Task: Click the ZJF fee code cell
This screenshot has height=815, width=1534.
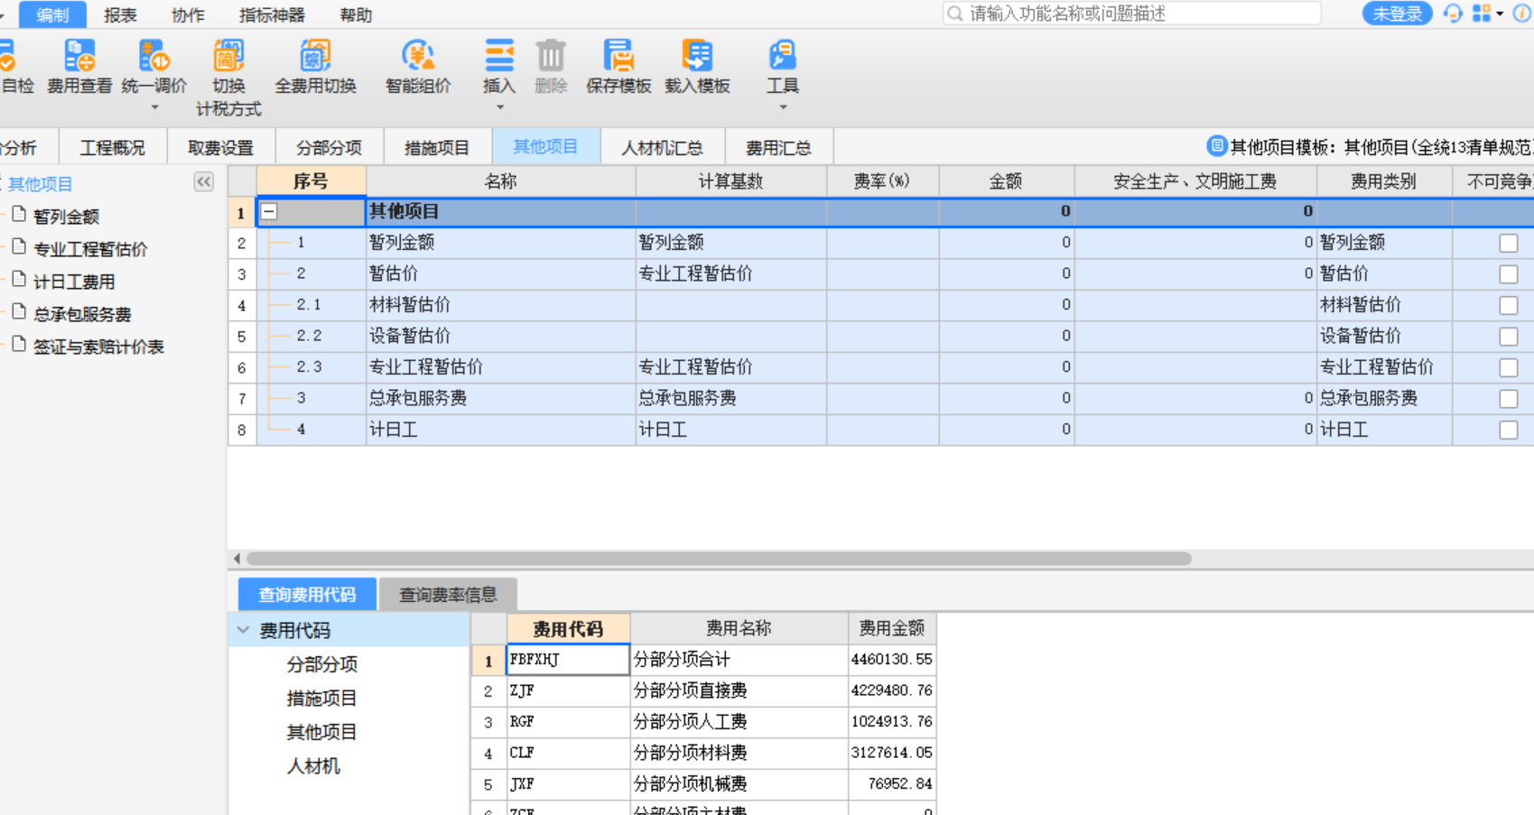Action: (x=568, y=690)
